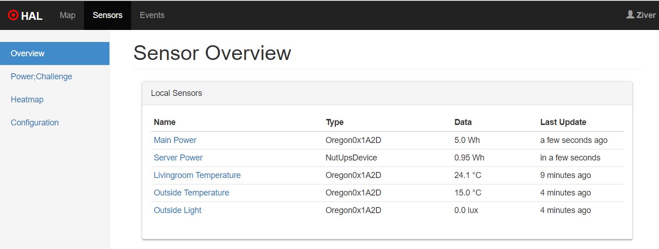659x249 pixels.
Task: Open the Server Power sensor link
Action: click(x=178, y=158)
